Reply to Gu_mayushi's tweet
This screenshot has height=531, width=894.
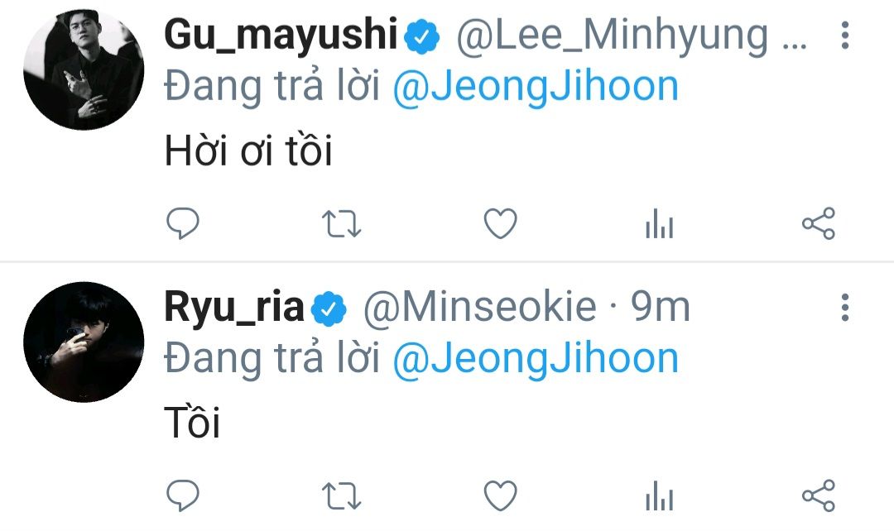183,223
